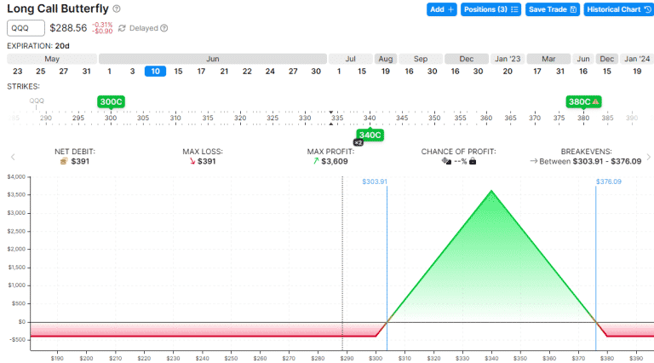Click the lock icon under Chance of Profit
Screen dimensions: 654x363
(472, 161)
